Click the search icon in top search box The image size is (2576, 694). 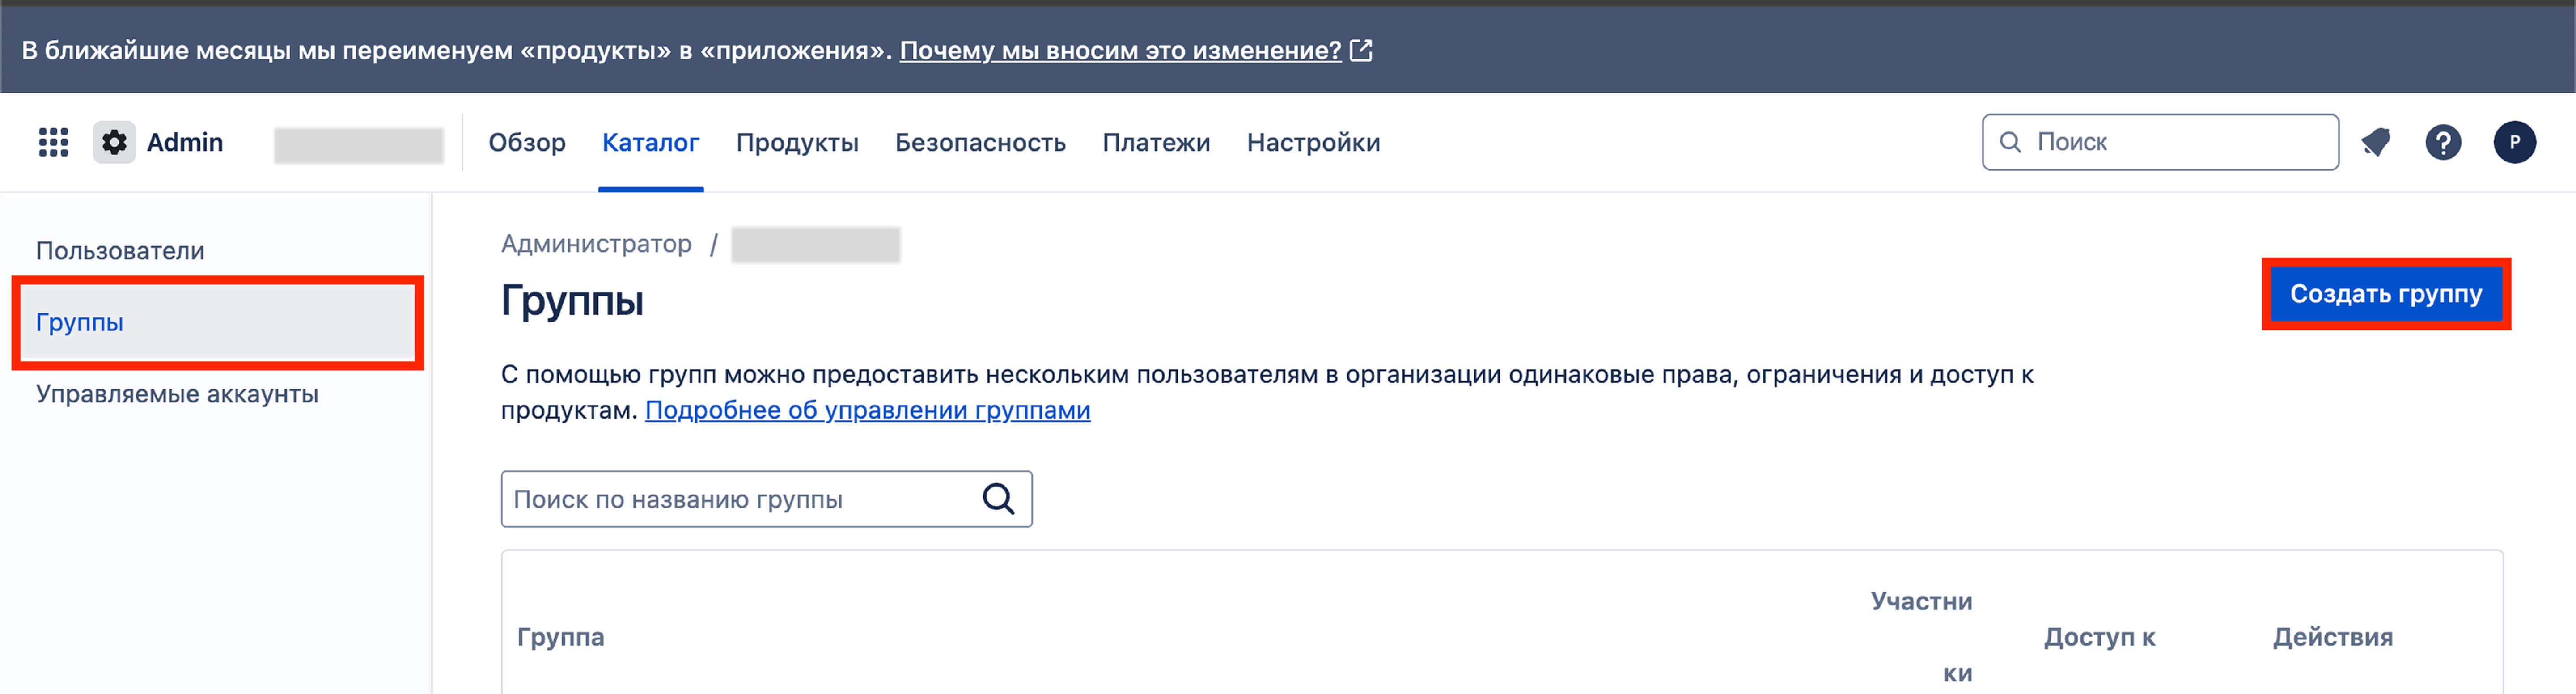point(2010,142)
